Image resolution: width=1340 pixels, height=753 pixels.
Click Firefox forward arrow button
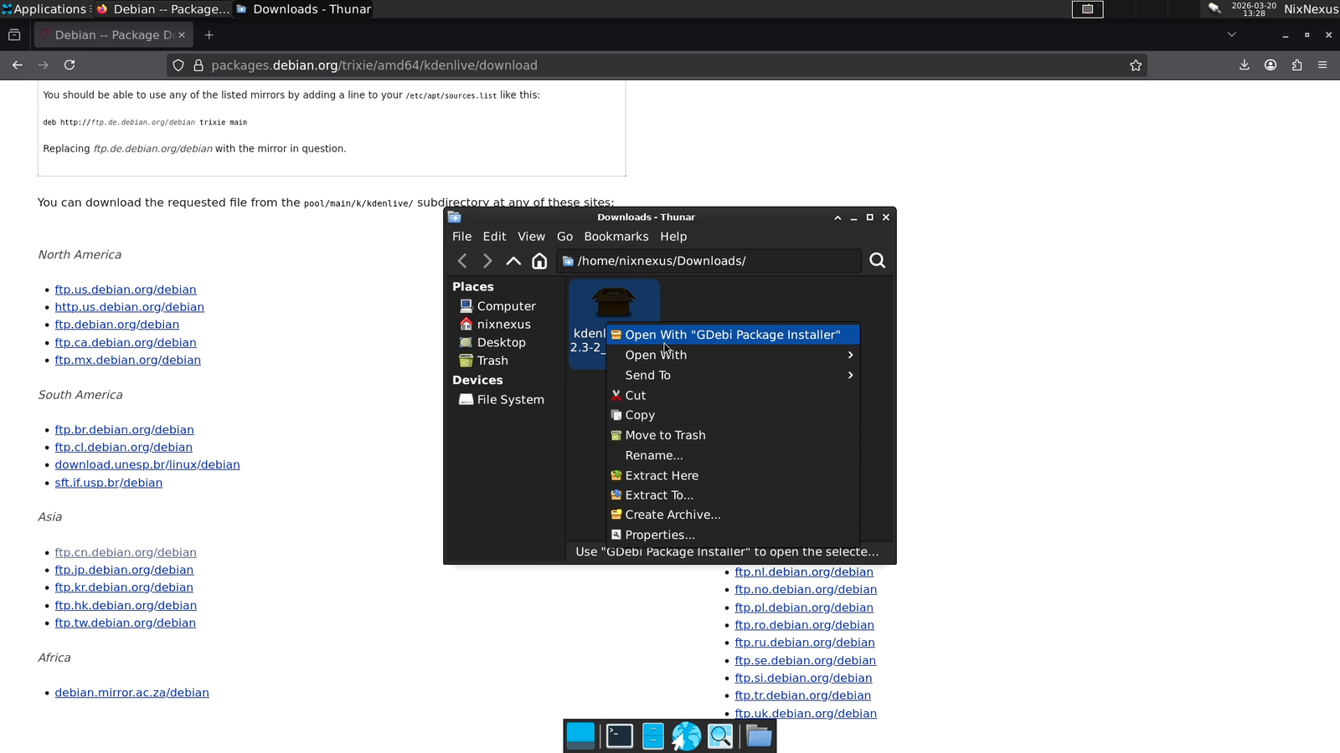44,65
